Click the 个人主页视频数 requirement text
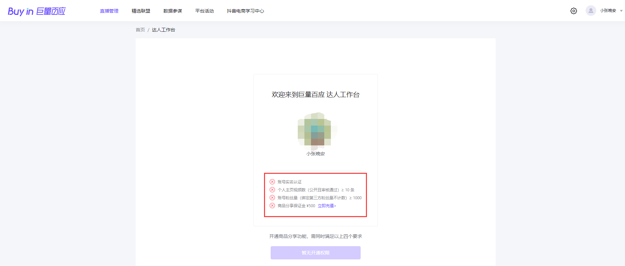Viewport: 625px width, 266px height. pyautogui.click(x=316, y=190)
